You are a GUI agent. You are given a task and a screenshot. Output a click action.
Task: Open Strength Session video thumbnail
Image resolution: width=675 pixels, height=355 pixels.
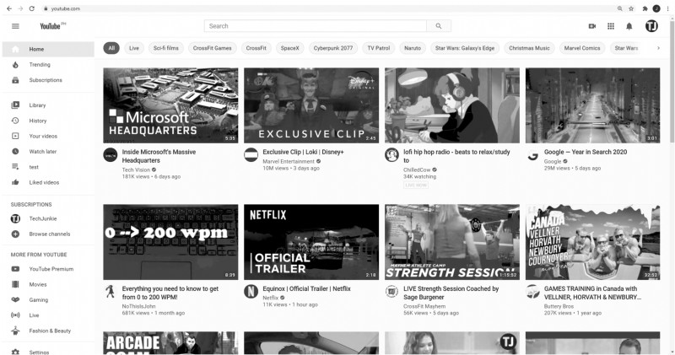pos(452,242)
